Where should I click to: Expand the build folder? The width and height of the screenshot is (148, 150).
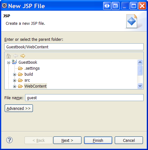[x=14, y=74]
